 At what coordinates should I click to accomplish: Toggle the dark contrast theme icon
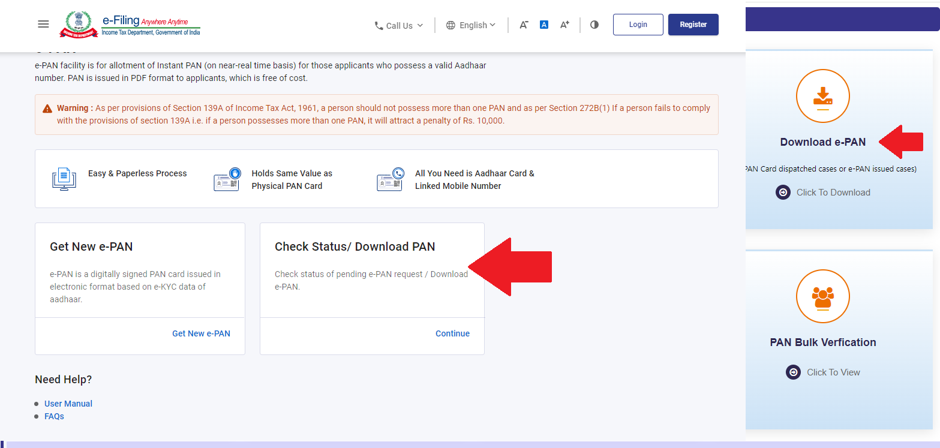[x=594, y=25]
